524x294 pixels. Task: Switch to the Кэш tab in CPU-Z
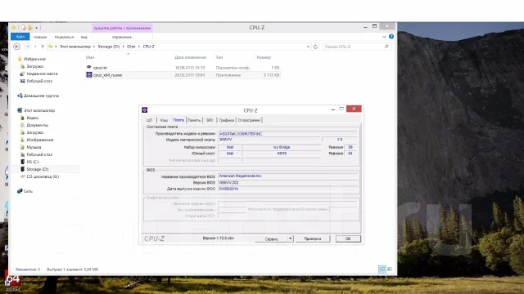pos(164,120)
